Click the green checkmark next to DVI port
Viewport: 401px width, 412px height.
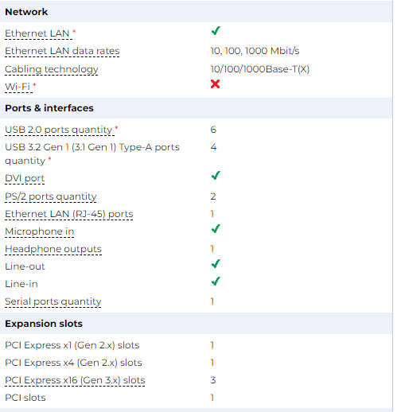tap(216, 176)
